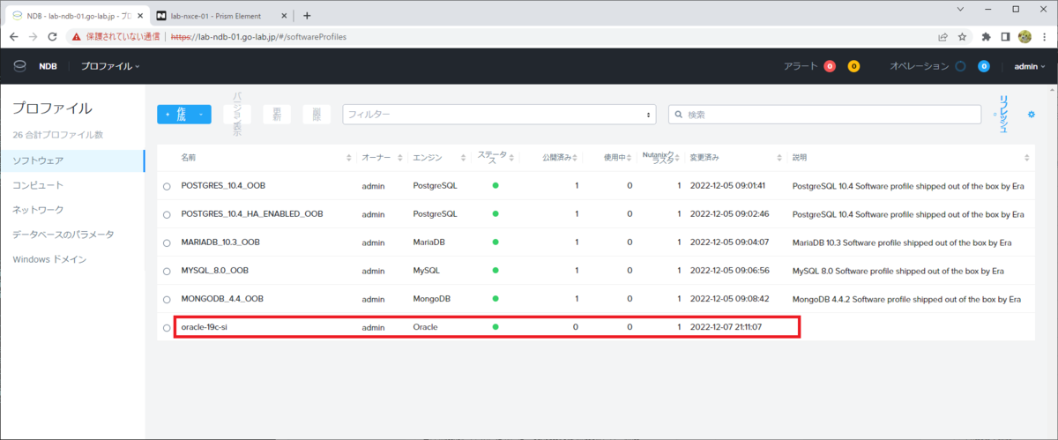This screenshot has width=1058, height=440.
Task: Click the NDB logo icon
Action: [19, 66]
